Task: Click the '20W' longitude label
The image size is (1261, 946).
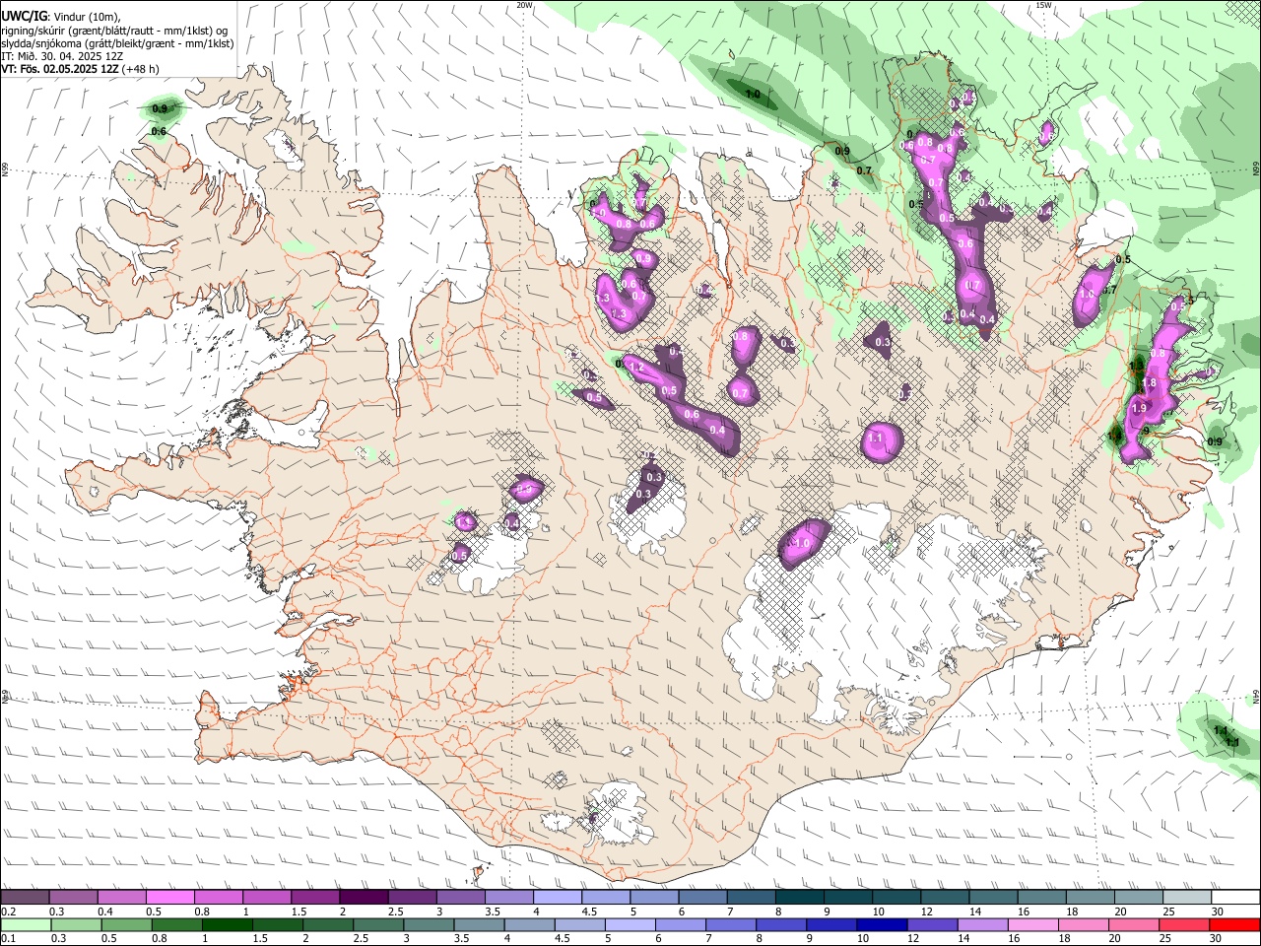Action: (524, 5)
